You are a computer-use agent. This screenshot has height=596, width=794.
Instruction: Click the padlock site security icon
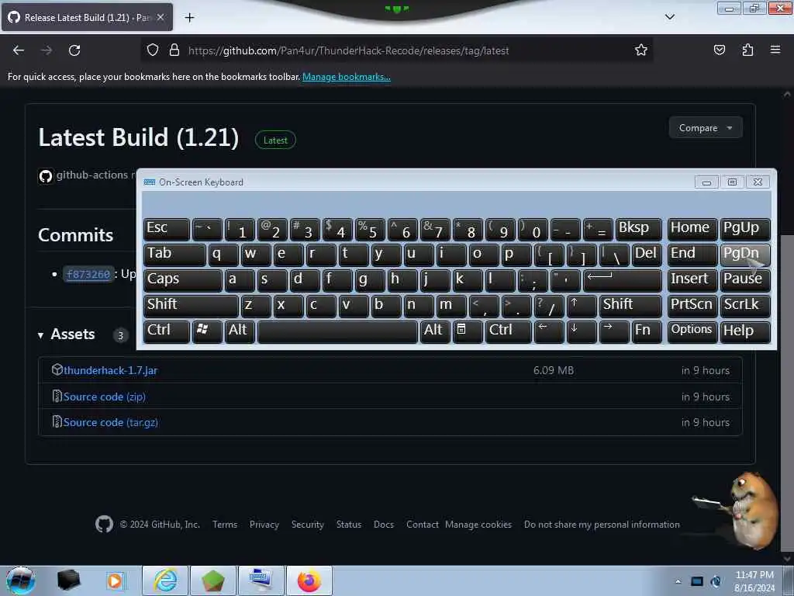174,50
